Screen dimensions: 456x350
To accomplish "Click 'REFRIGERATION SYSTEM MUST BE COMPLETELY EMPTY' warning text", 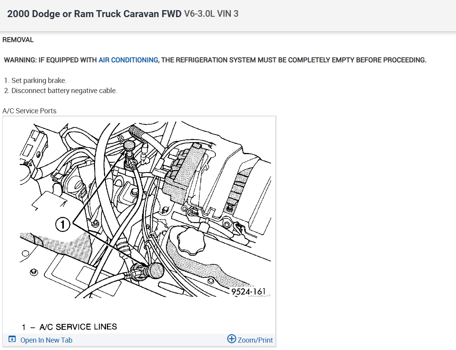I will pos(265,60).
